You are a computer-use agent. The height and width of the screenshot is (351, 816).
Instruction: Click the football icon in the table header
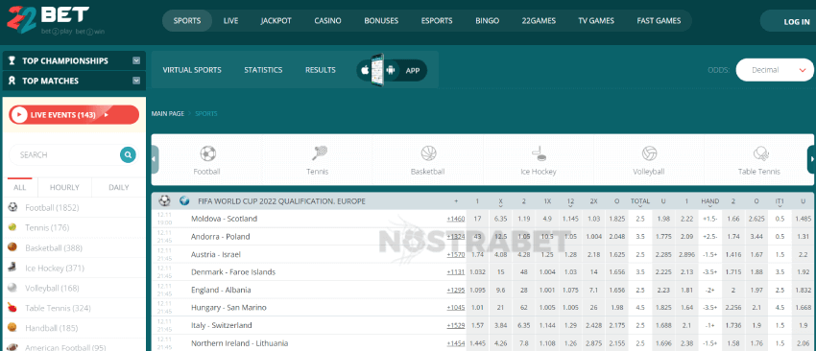[x=164, y=200]
